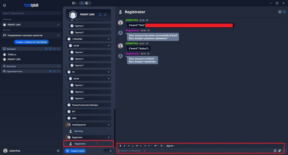Join the EFT channel

point(88,111)
